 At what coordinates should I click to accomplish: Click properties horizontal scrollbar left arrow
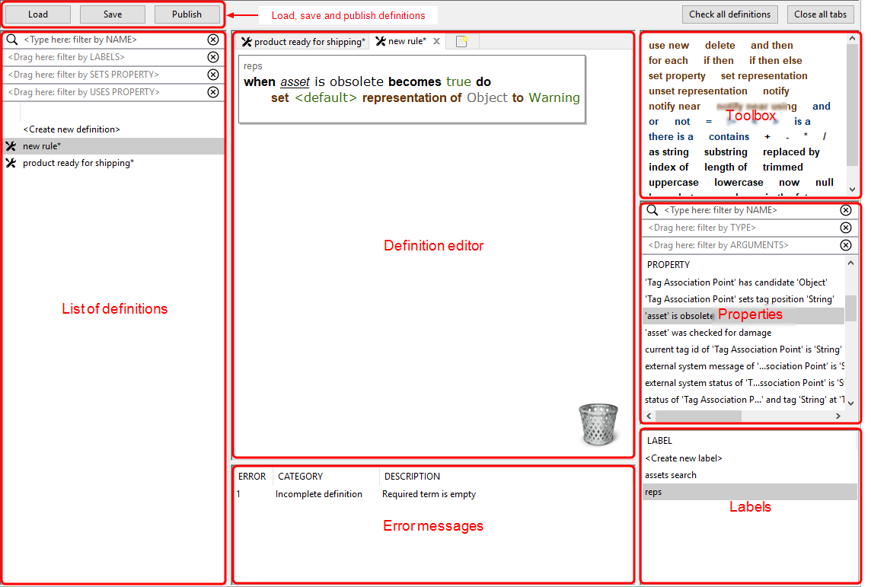[x=649, y=416]
